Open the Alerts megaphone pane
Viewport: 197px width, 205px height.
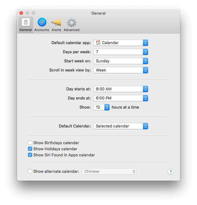point(56,25)
